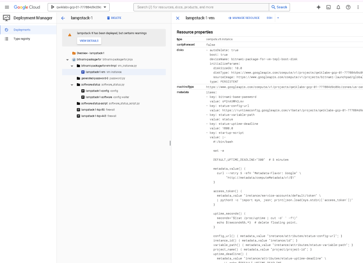363x263 pixels.
Task: Click the bitnami-package-for template icon
Action: pos(74,60)
